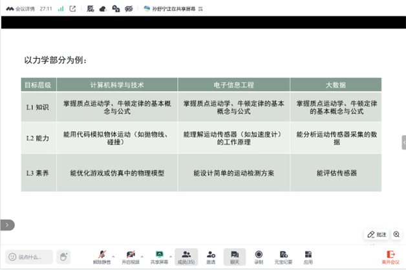
Task: Click the 说点什么 chat input field
Action: click(29, 256)
